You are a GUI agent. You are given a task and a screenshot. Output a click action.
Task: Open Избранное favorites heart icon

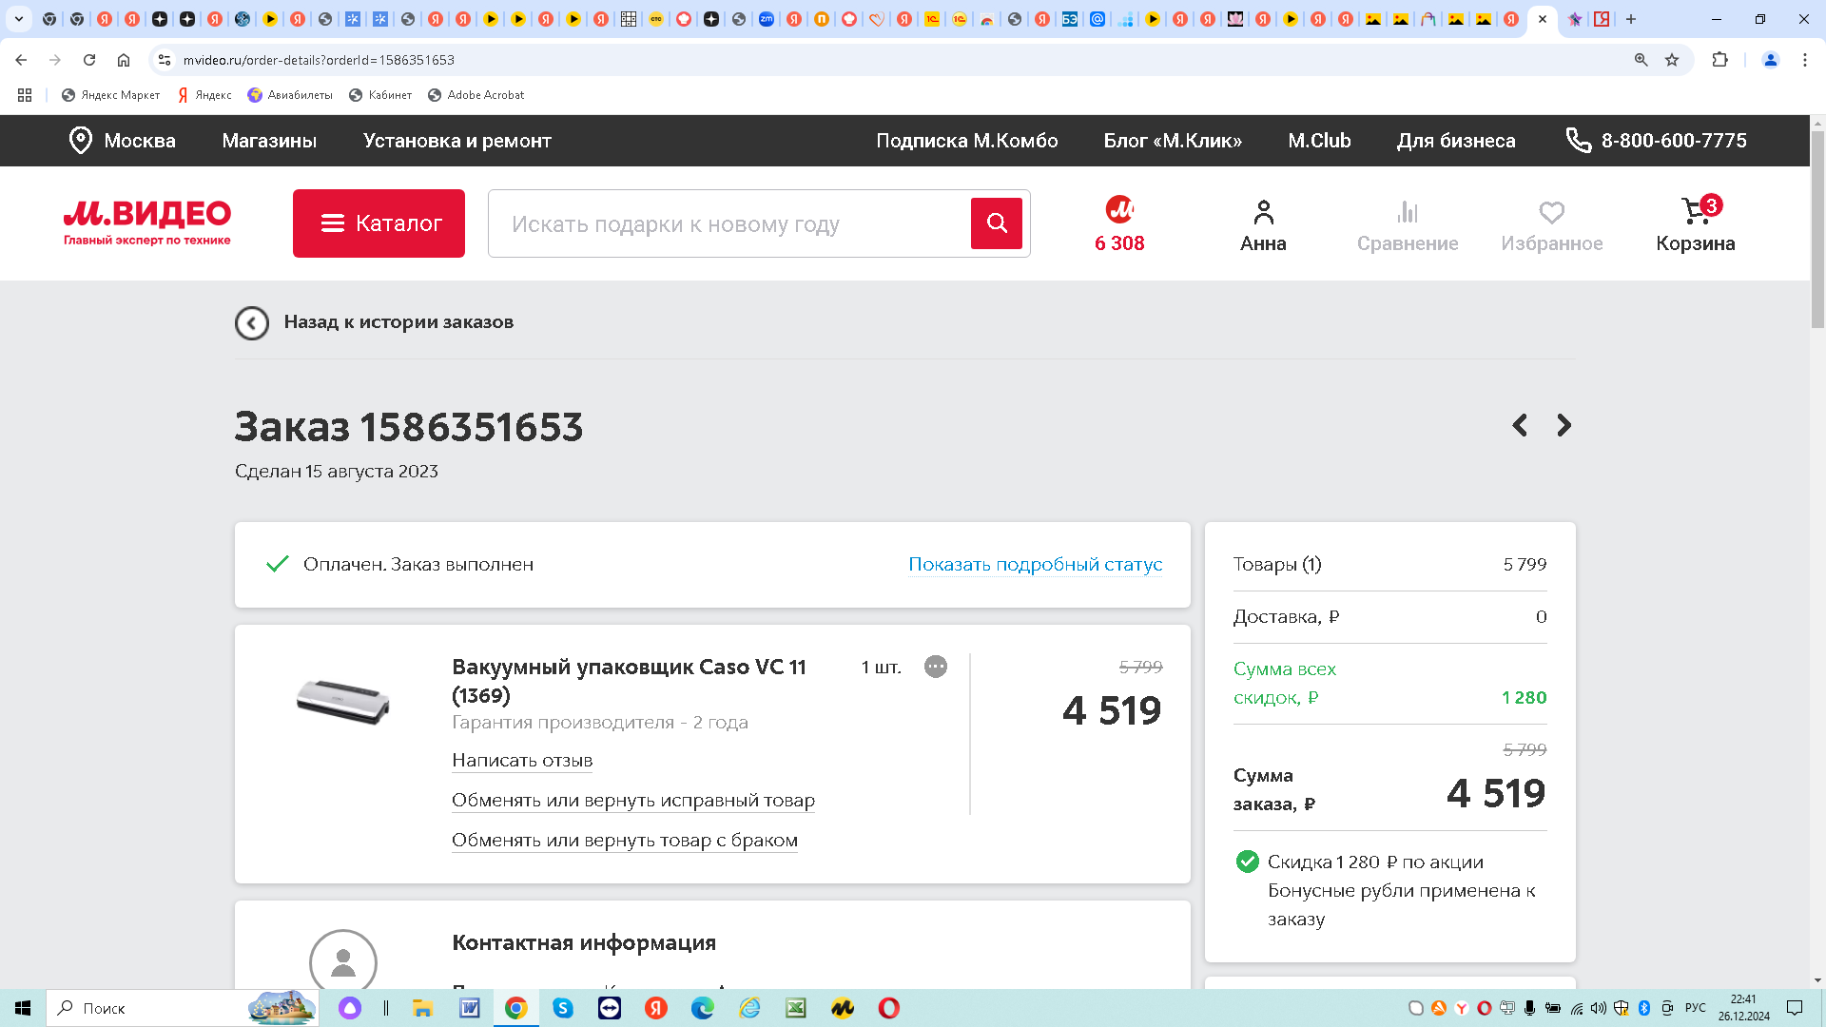[1552, 225]
